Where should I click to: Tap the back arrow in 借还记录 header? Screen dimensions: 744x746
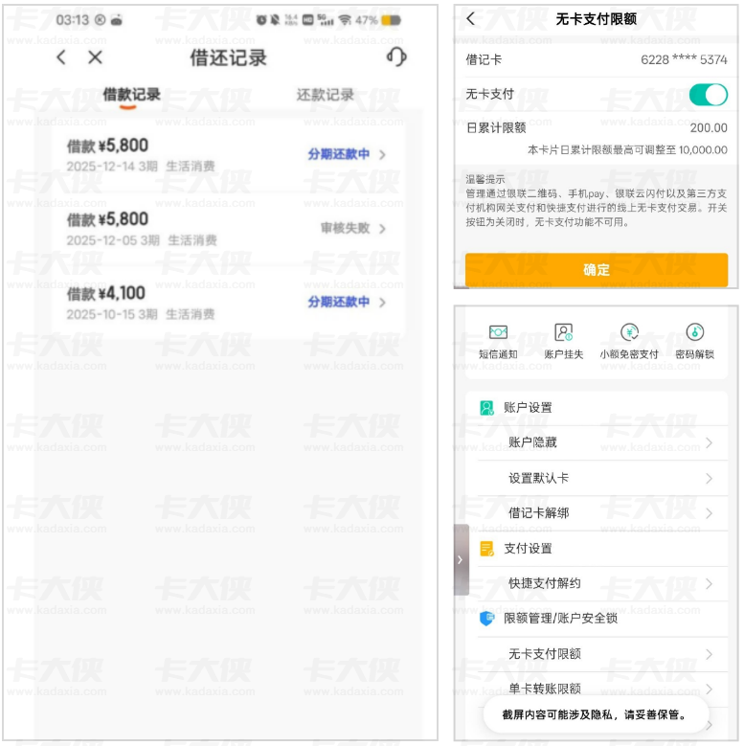61,57
